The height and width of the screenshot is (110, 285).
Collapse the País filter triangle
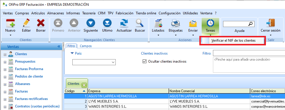point(72,53)
